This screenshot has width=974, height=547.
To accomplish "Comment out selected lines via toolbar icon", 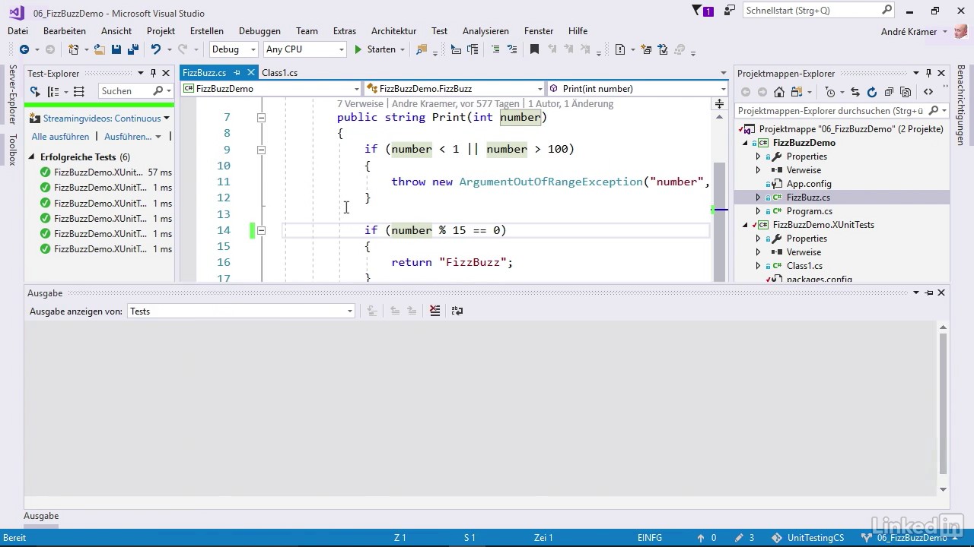I will tap(495, 49).
